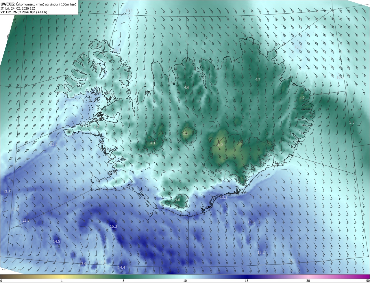This screenshot has width=370, height=283.
Task: Pick the 13.9 map value
Action: [83, 264]
